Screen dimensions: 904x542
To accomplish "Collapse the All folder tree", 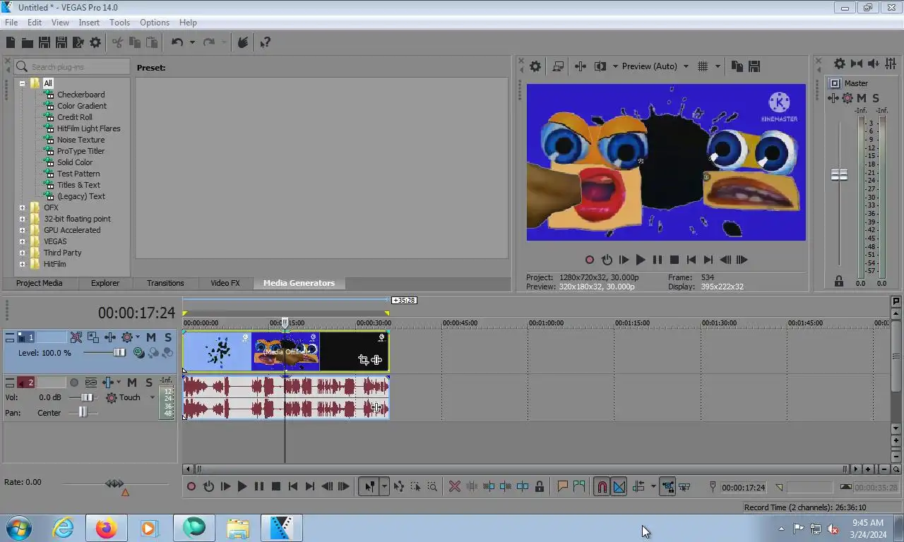I will (x=22, y=83).
